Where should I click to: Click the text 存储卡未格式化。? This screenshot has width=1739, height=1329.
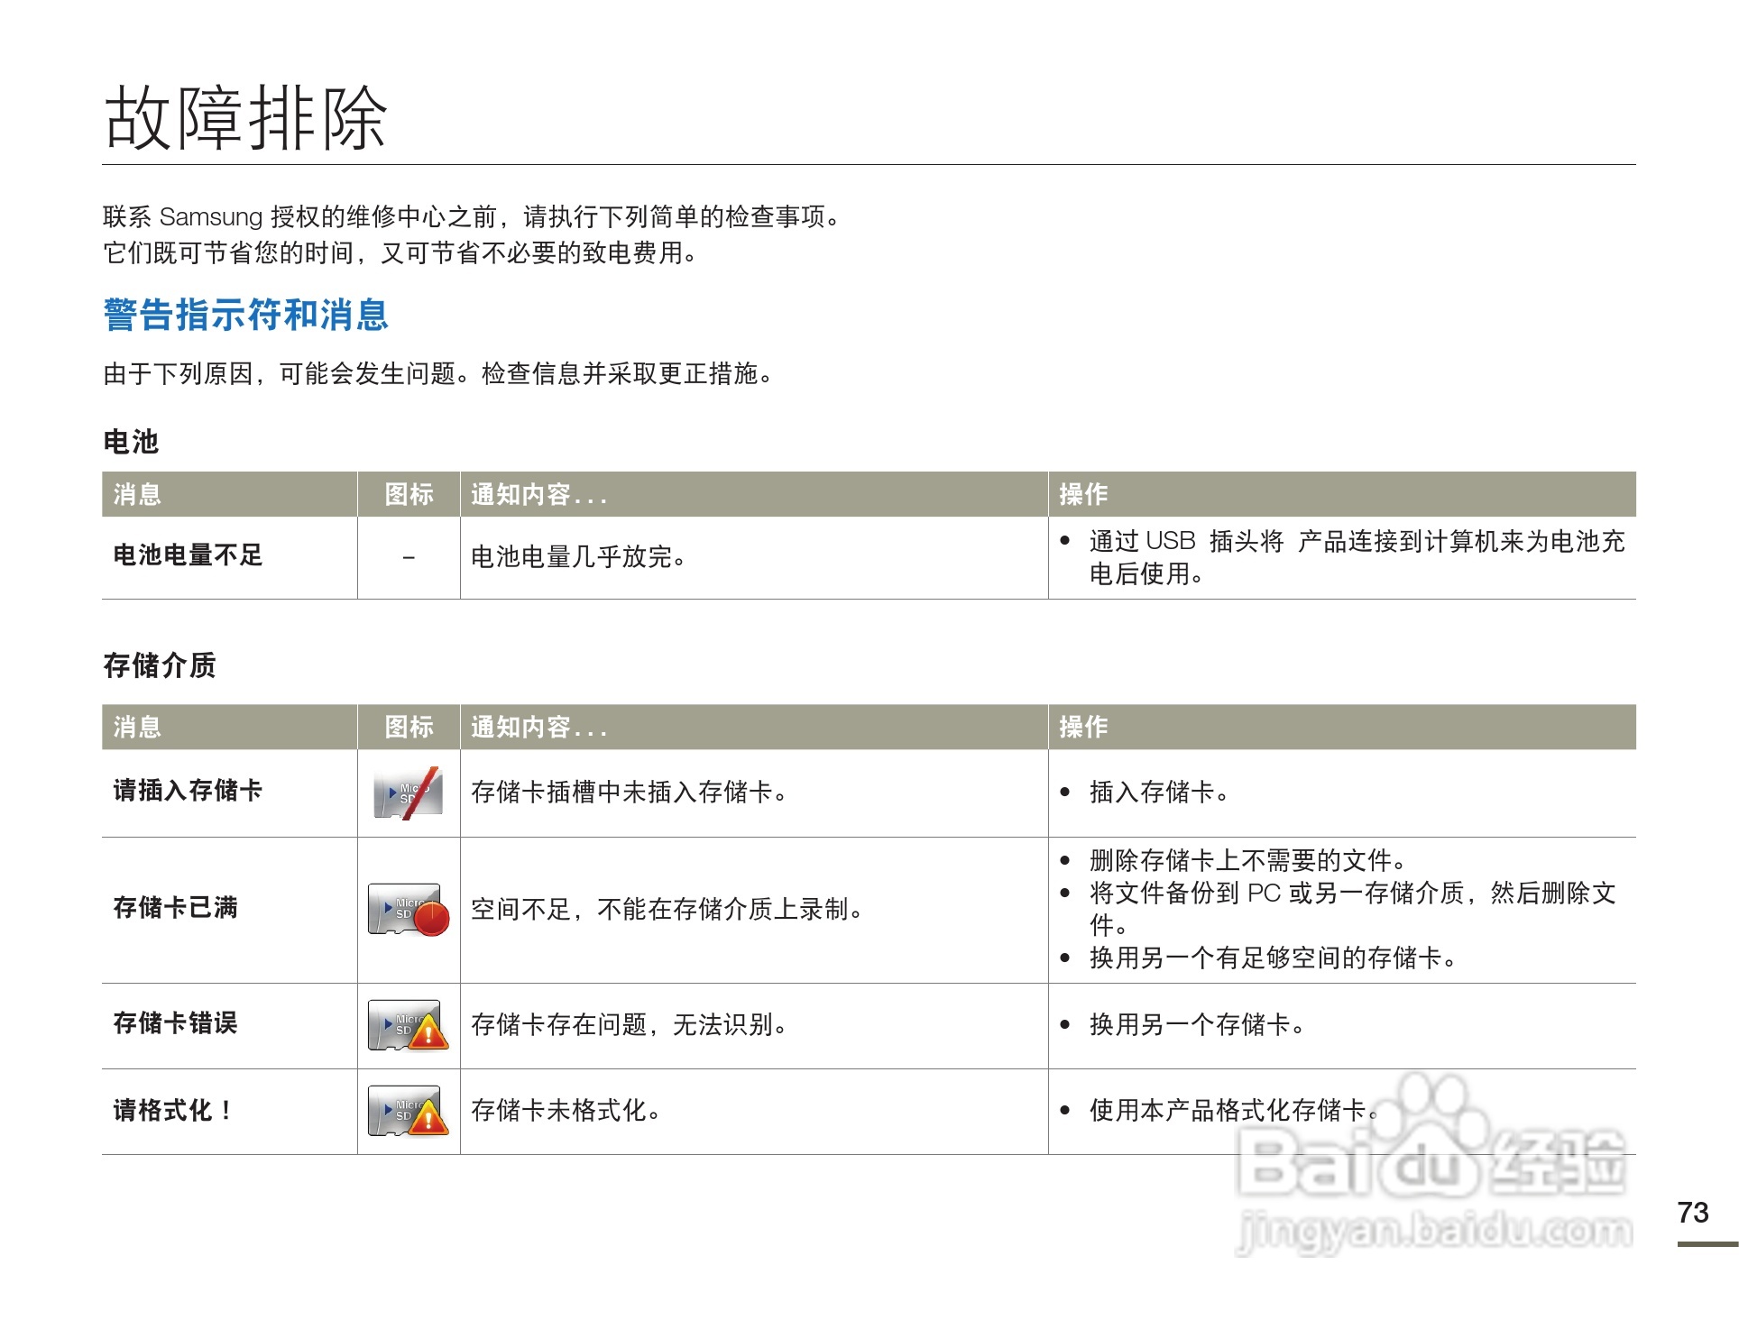click(566, 1111)
